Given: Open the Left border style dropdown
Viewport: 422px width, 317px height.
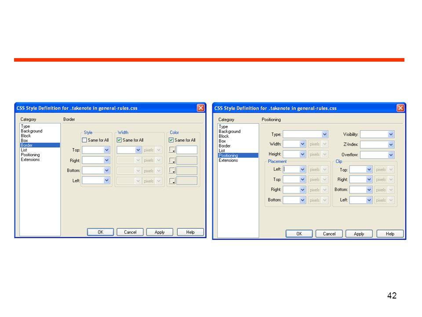Looking at the screenshot, I should click(x=106, y=181).
